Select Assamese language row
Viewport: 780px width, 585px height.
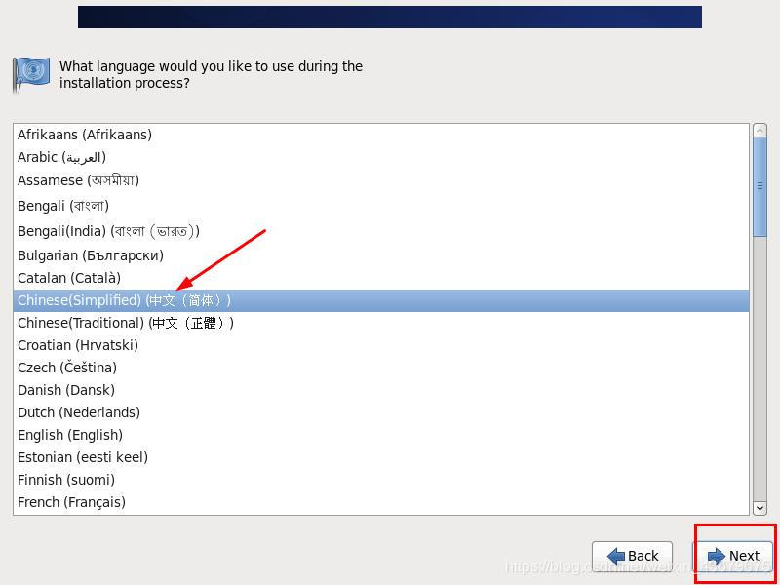[380, 180]
